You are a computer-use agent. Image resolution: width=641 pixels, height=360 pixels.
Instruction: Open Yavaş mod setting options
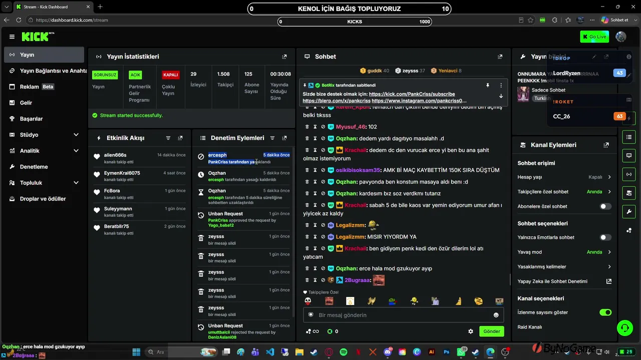[564, 252]
